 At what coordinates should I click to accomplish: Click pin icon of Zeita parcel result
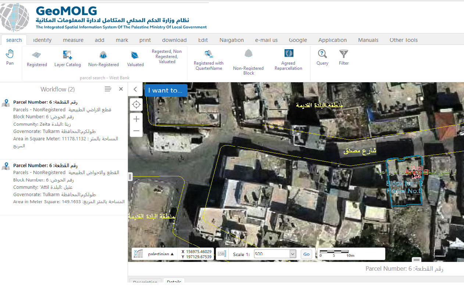[6, 103]
